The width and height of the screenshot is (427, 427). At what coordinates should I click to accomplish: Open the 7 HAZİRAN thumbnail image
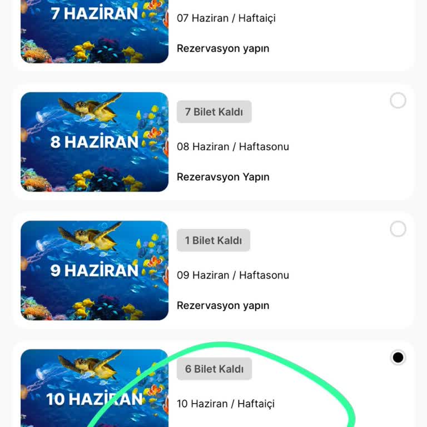click(95, 32)
